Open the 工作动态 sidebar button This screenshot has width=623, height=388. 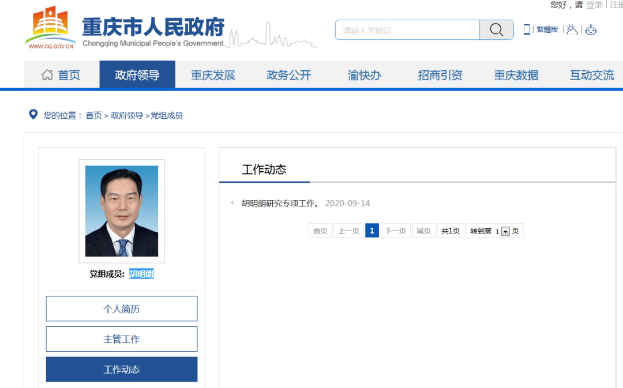[122, 370]
